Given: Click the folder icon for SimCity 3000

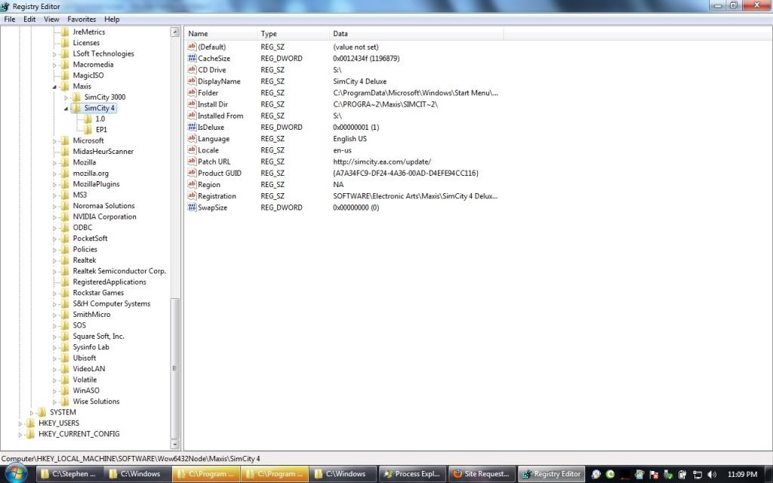Looking at the screenshot, I should tap(76, 97).
